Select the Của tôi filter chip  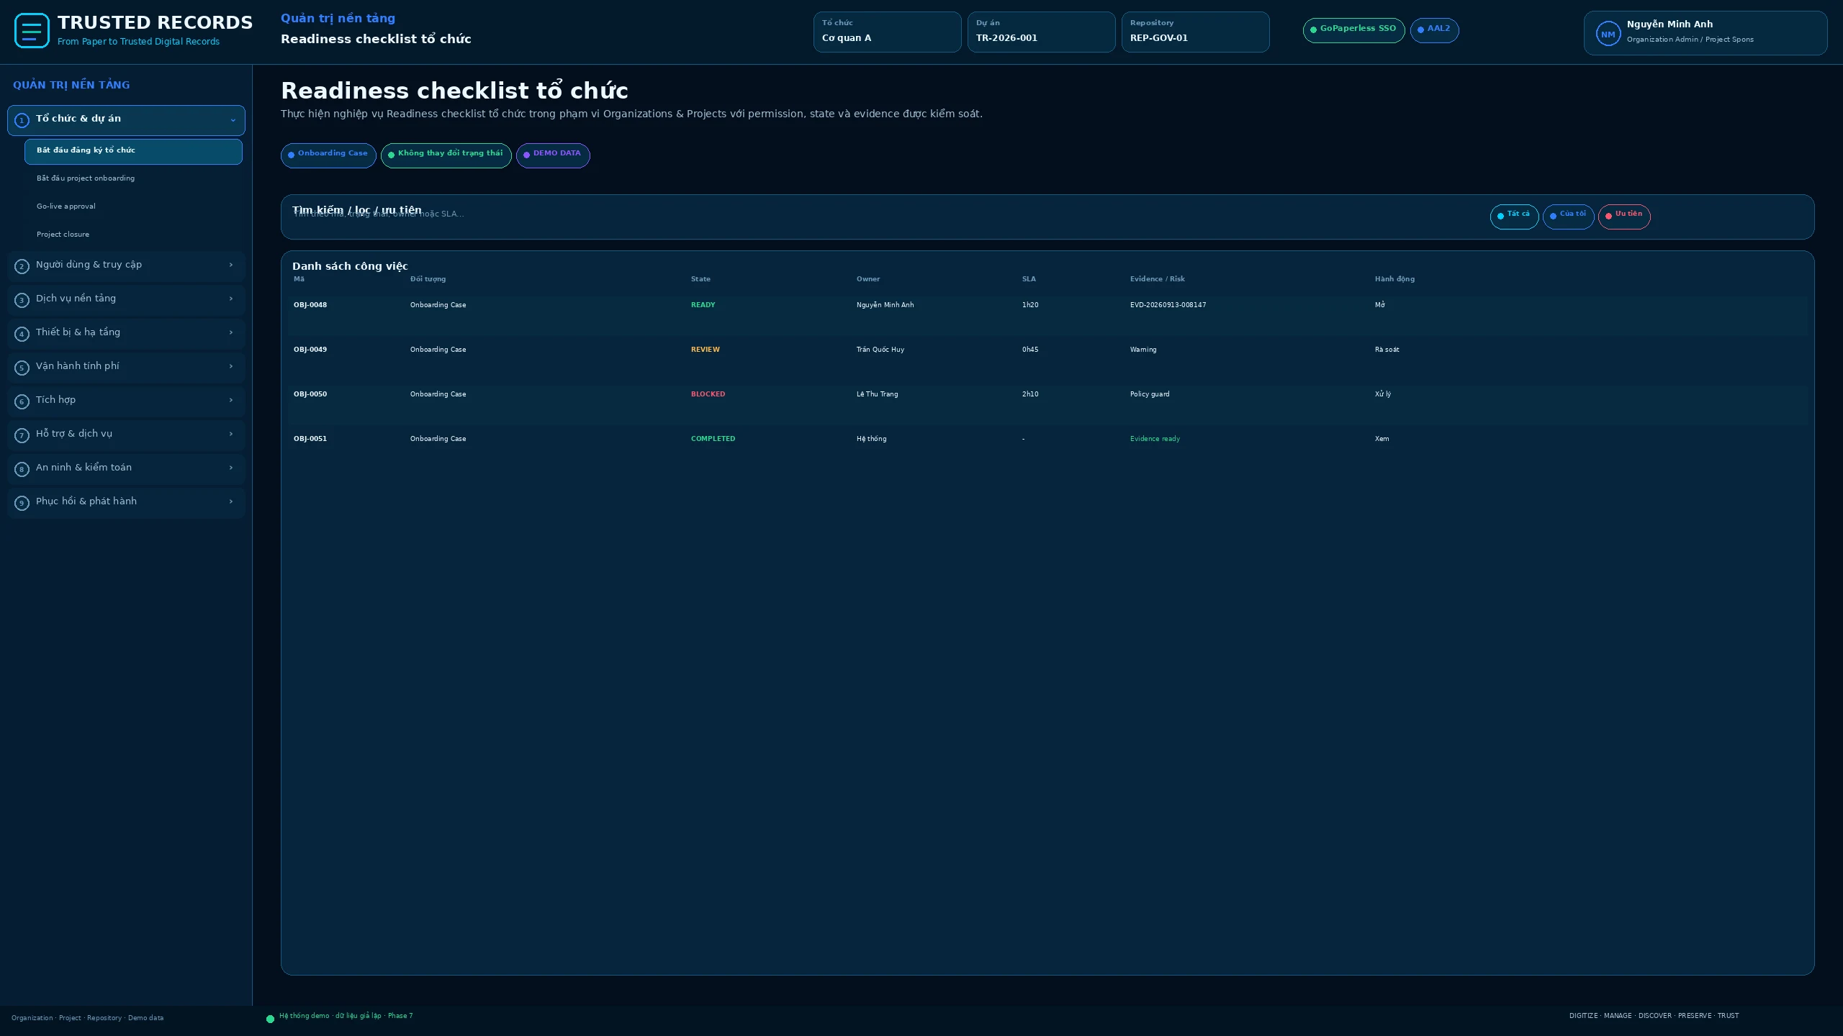point(1568,216)
